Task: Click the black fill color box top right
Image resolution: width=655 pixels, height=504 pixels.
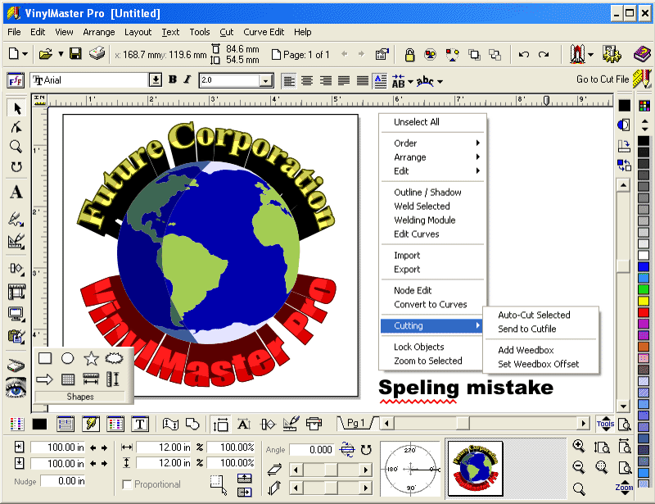Action: [625, 106]
